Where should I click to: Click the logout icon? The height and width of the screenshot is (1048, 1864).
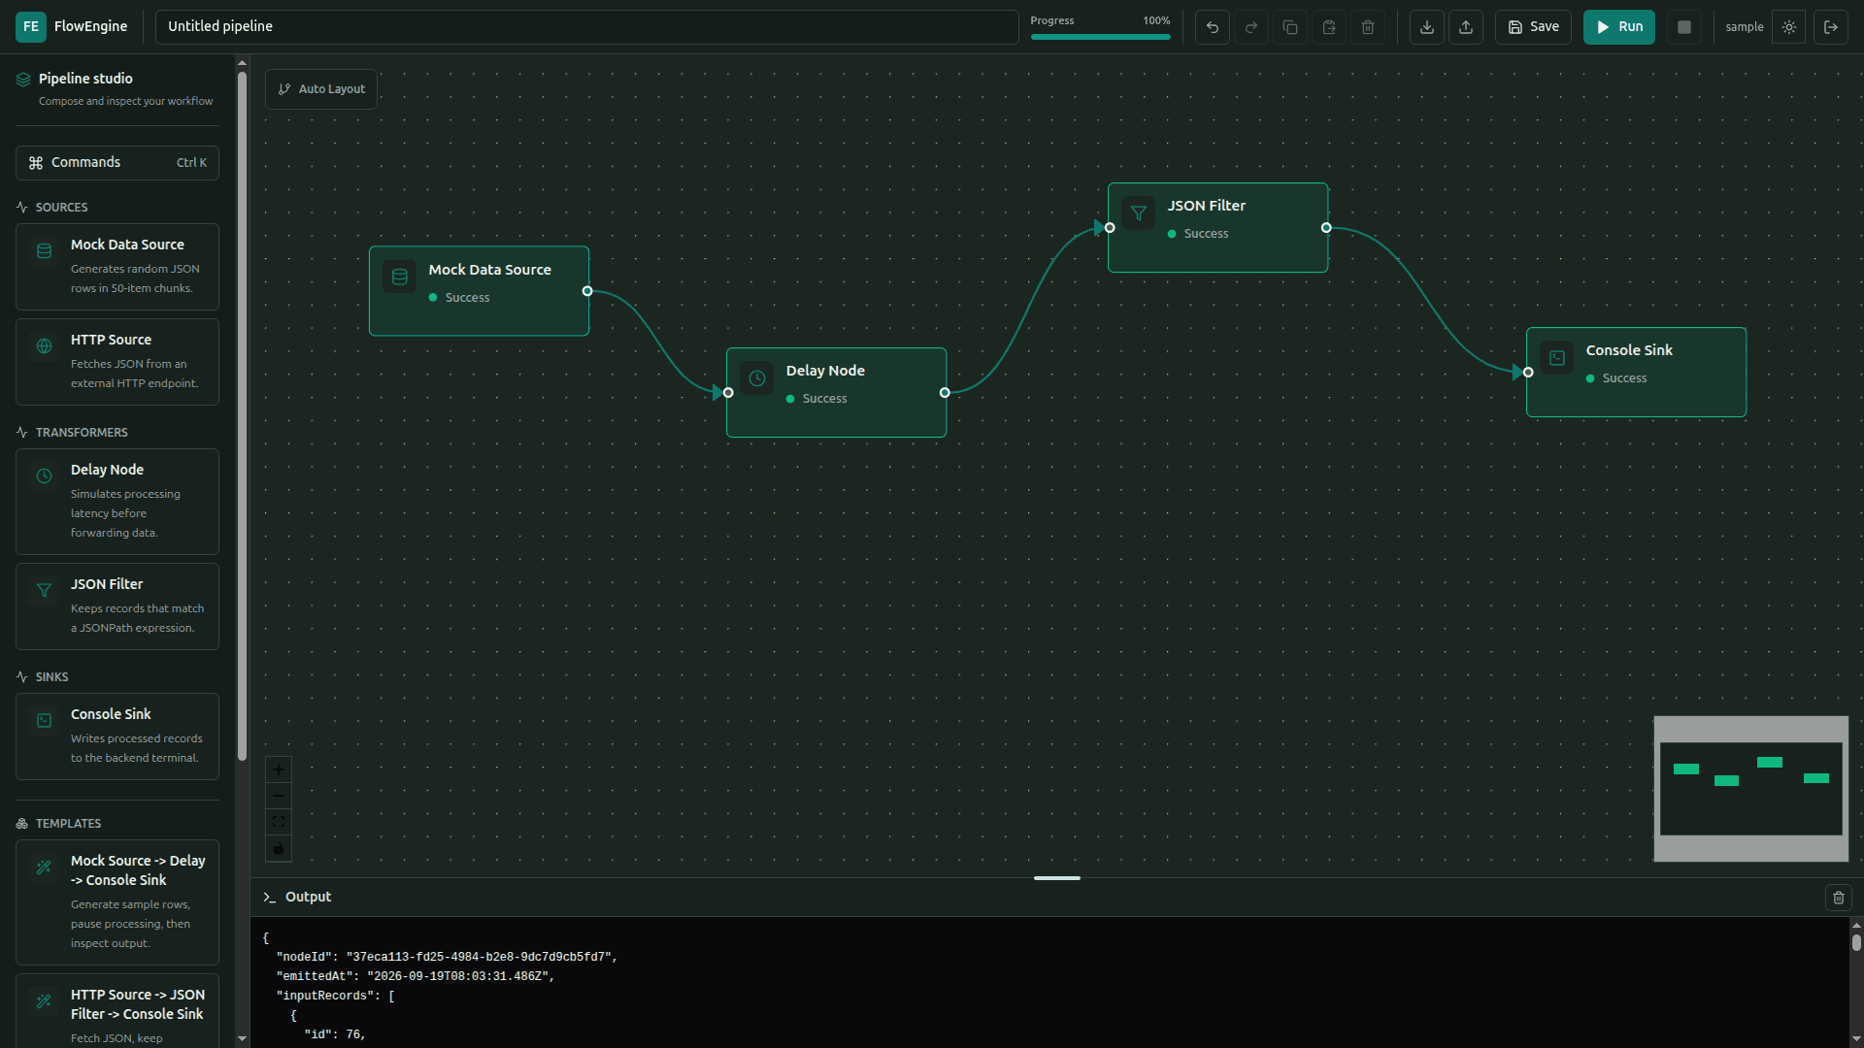point(1831,27)
